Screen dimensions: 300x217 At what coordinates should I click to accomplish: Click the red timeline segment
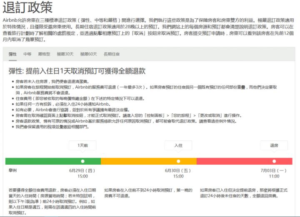[x=233, y=161]
